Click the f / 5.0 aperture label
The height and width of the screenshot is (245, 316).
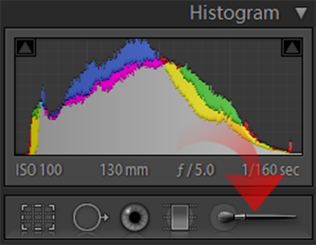[x=195, y=170]
